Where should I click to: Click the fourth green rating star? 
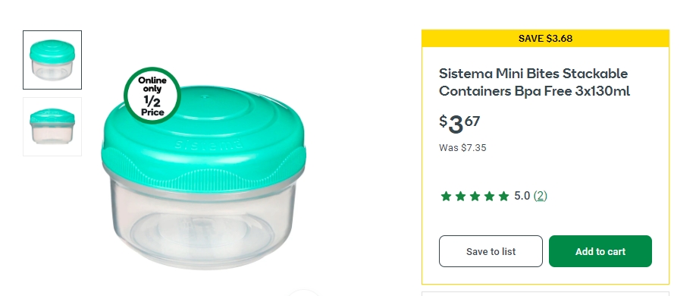(x=489, y=196)
